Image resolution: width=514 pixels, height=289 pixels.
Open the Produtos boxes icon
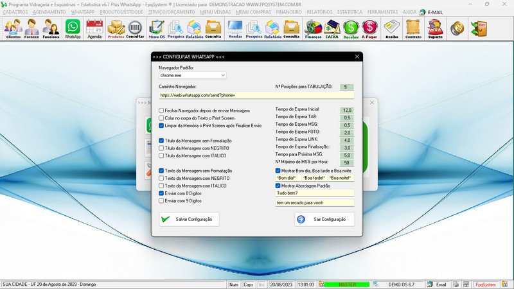click(116, 29)
